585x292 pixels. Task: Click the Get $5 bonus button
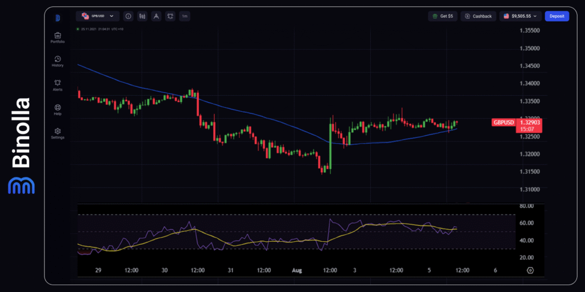442,17
